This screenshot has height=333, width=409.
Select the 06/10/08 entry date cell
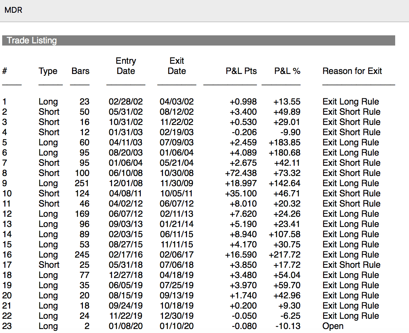click(x=126, y=173)
